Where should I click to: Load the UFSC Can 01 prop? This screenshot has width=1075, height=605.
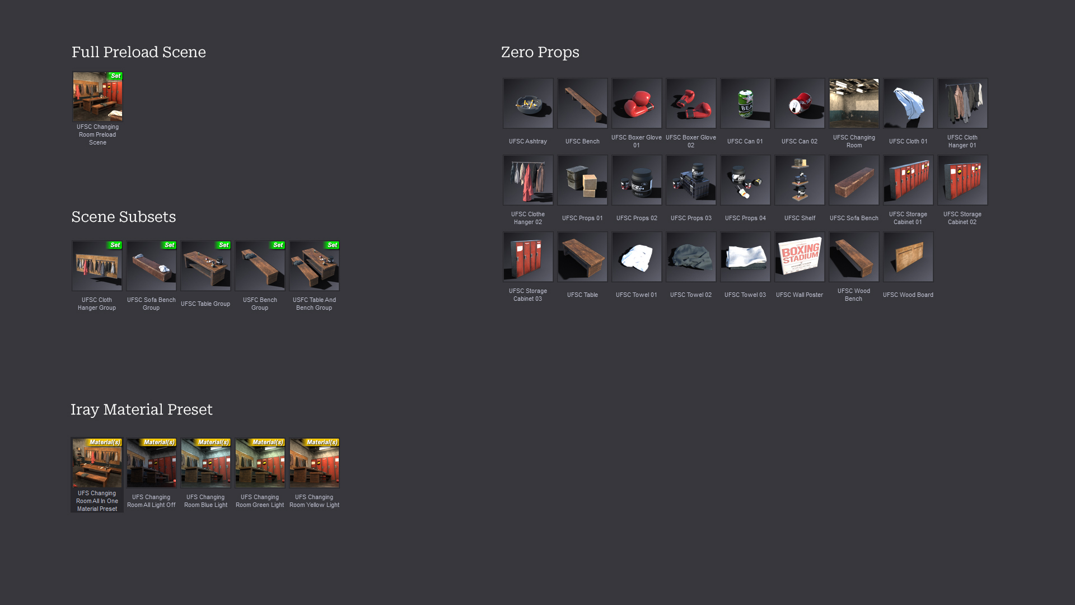click(x=745, y=103)
